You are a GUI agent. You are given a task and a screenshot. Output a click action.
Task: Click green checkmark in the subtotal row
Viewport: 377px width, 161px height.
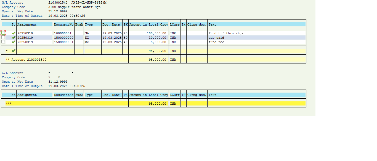(14, 51)
